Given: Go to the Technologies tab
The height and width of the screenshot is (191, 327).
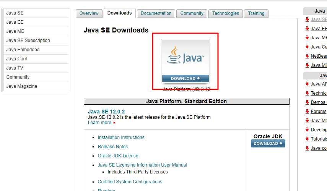Looking at the screenshot, I should 225,13.
